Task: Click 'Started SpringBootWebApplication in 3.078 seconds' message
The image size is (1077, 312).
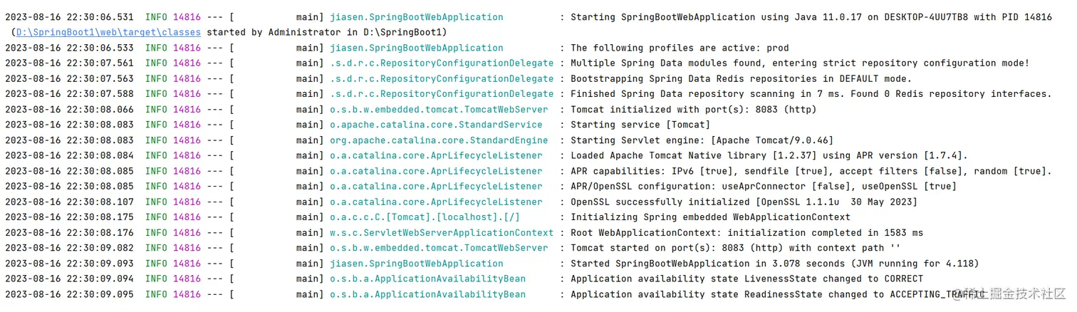Action: (775, 264)
